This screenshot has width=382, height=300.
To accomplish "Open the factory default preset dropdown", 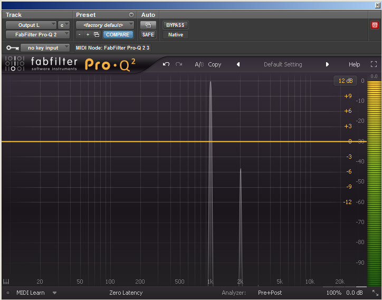I will point(105,25).
